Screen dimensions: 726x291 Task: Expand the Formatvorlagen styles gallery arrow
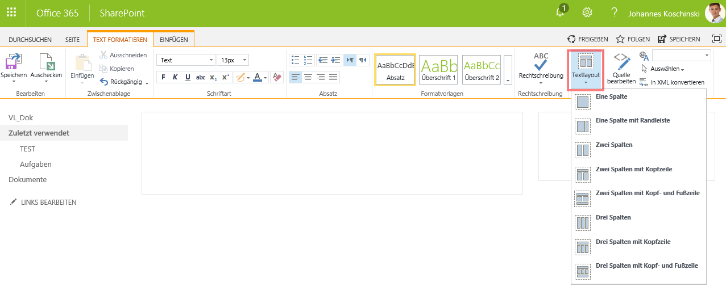click(x=508, y=81)
